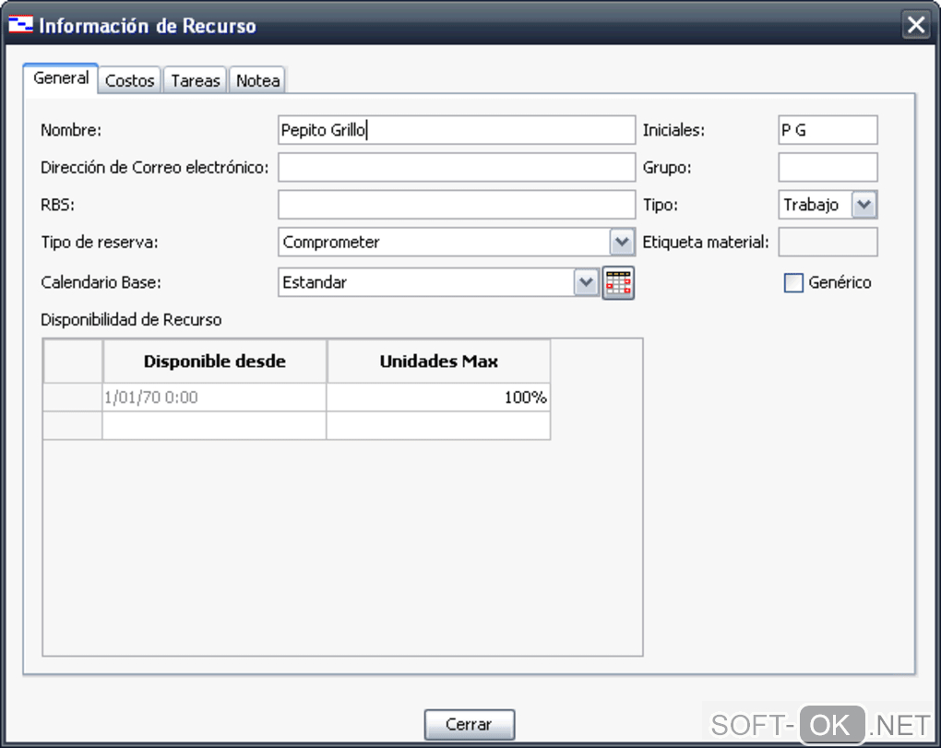Viewport: 941px width, 748px height.
Task: Click the Iniciales: label
Action: click(673, 130)
